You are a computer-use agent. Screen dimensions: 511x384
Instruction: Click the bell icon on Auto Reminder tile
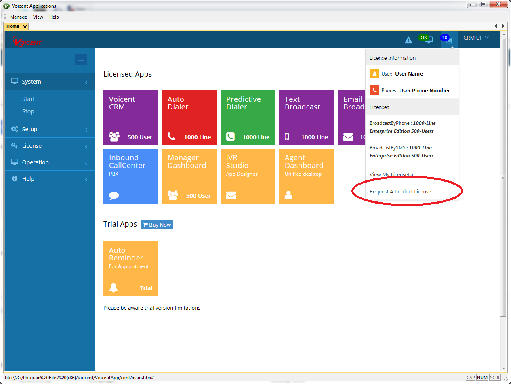coord(114,287)
